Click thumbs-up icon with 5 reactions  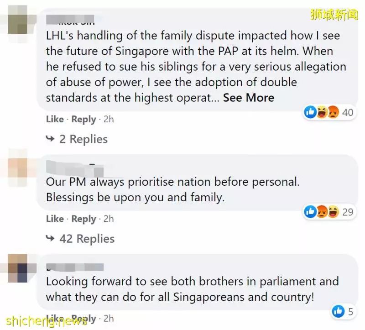point(338,311)
